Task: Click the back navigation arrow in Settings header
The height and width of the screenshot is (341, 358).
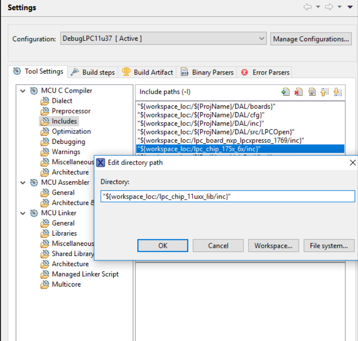Action: pyautogui.click(x=308, y=7)
